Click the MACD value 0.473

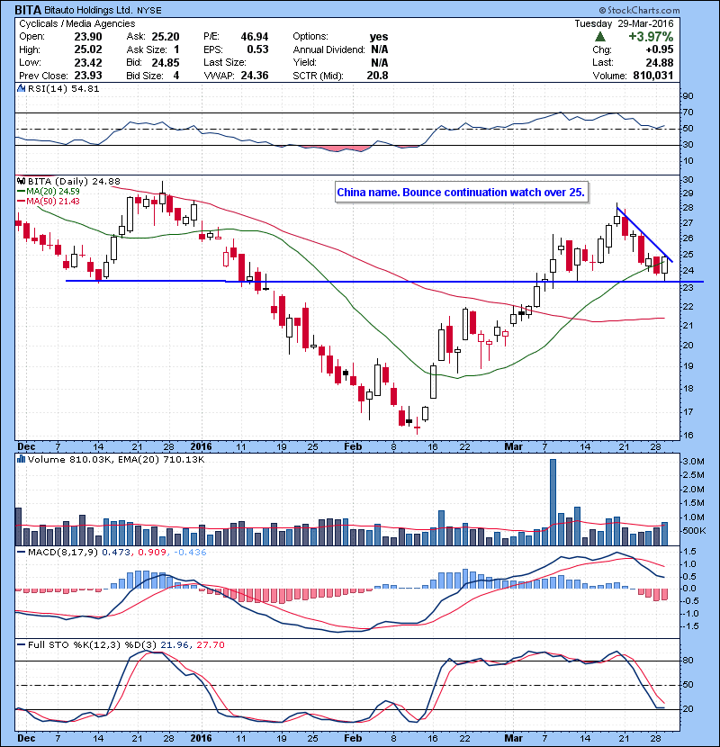[x=118, y=553]
